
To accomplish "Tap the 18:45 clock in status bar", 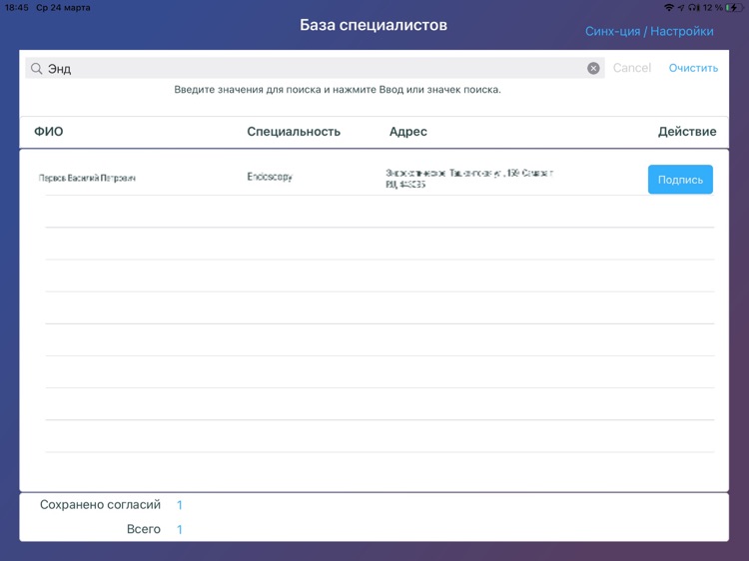I will (17, 8).
